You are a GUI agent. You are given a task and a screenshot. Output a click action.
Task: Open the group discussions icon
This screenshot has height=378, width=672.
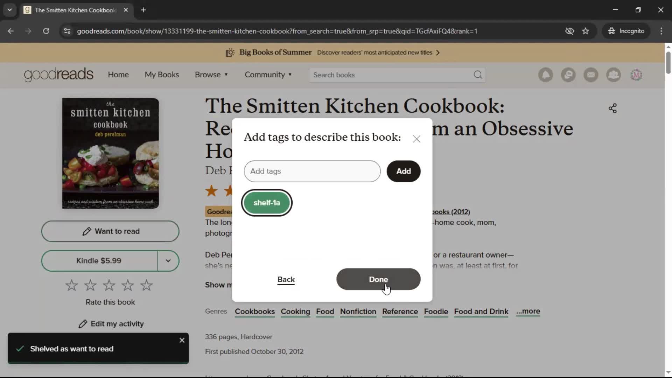(568, 75)
